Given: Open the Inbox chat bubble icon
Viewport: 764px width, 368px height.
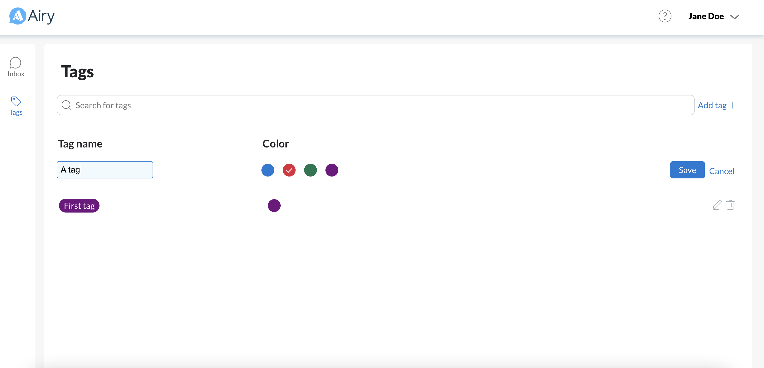Looking at the screenshot, I should pyautogui.click(x=15, y=63).
